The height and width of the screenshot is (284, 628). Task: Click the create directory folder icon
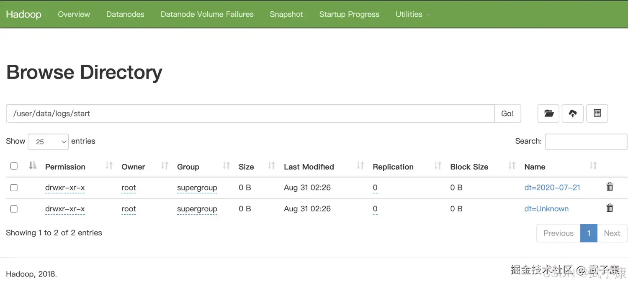[548, 113]
